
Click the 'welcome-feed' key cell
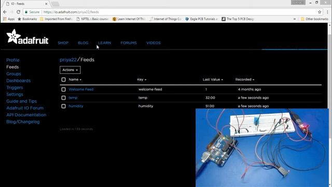[x=150, y=89]
